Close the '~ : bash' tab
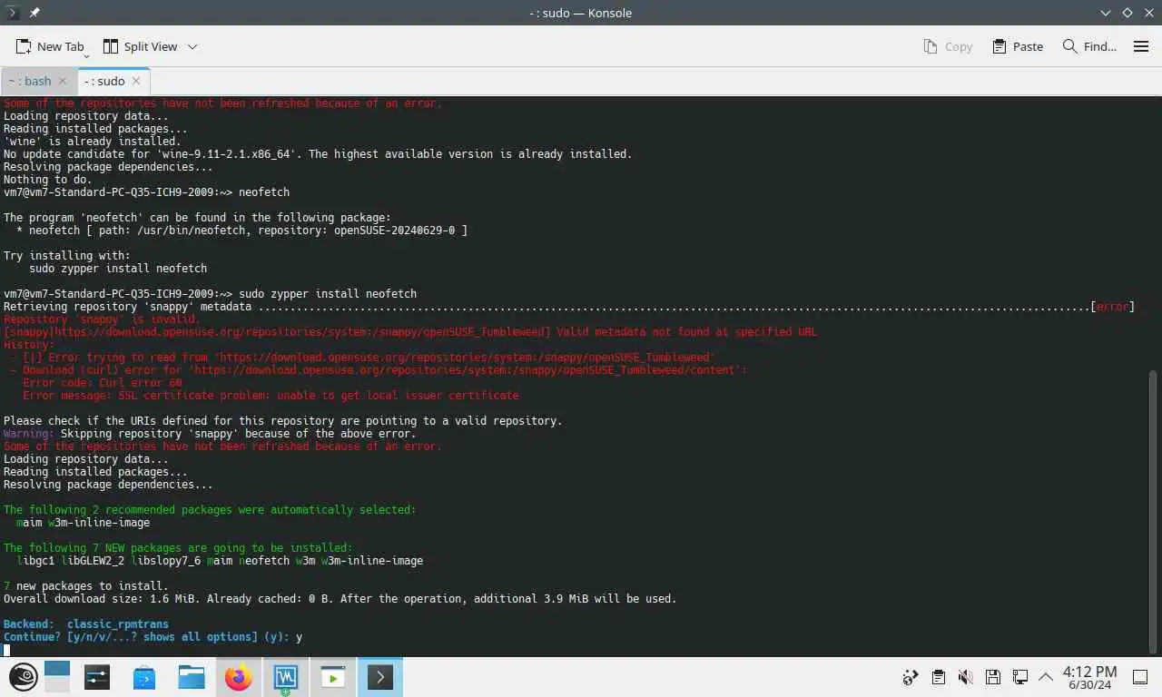This screenshot has width=1162, height=697. 63,81
